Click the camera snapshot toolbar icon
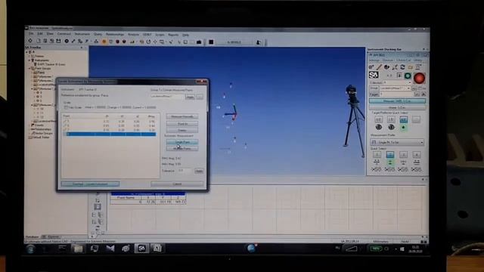Screen dimensions: 484x272 [x=199, y=42]
